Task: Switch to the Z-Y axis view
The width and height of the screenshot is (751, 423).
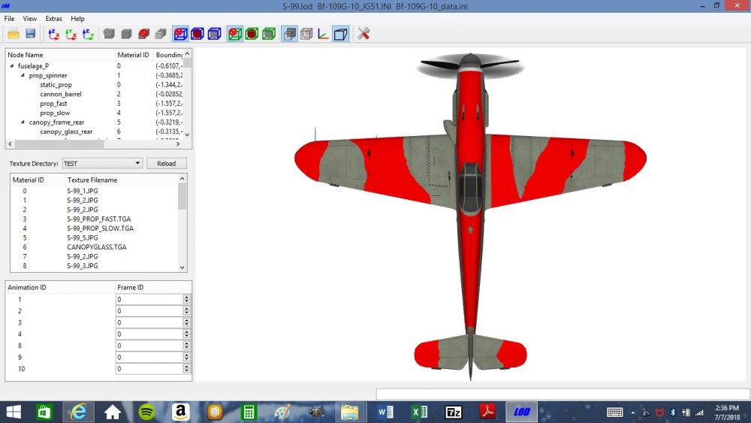Action: [88, 34]
